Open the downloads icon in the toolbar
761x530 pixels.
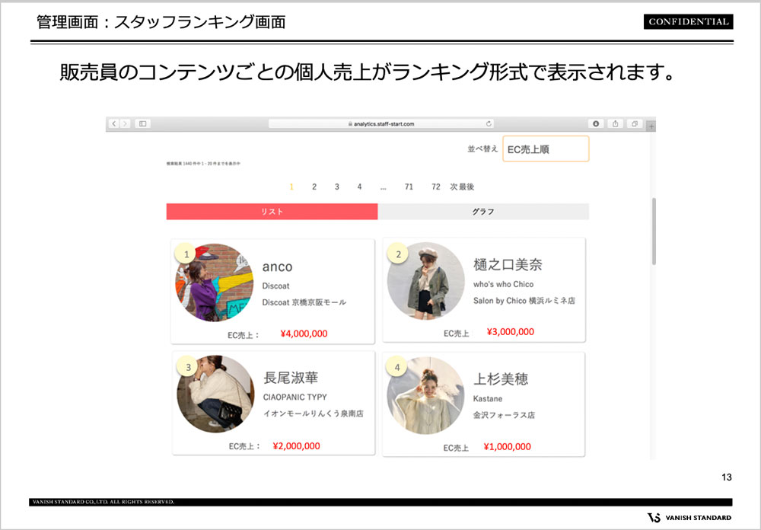point(596,124)
